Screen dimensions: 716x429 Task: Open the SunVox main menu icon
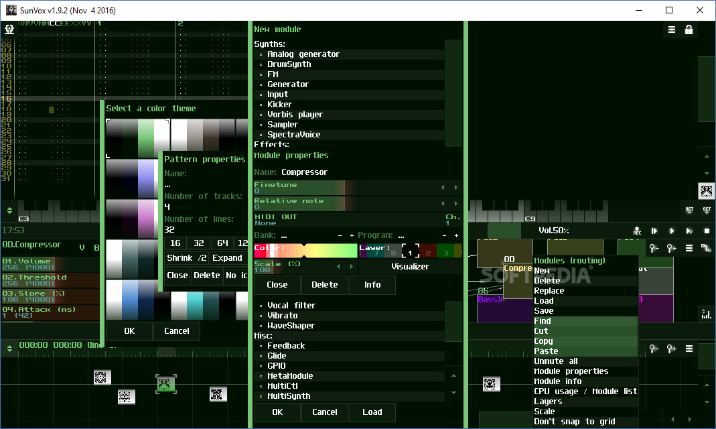[9, 29]
